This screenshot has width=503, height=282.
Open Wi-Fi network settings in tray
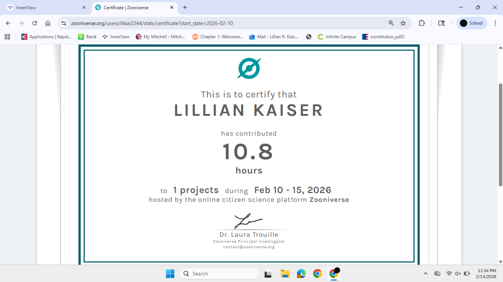(449, 274)
